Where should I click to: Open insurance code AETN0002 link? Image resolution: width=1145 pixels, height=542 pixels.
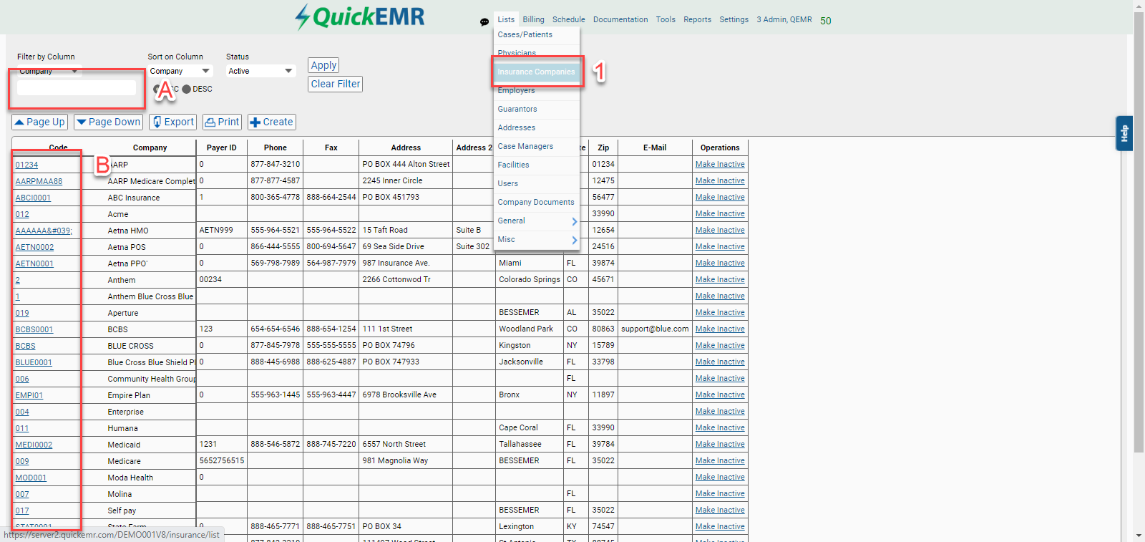coord(34,248)
